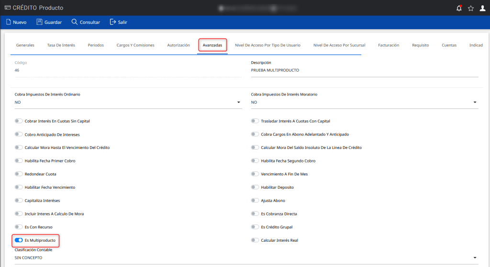
Task: Expand Cobra Impuestos De Interés Ordinario dropdown
Action: (238, 102)
